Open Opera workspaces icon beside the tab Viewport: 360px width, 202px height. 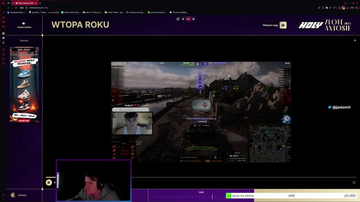(8, 3)
